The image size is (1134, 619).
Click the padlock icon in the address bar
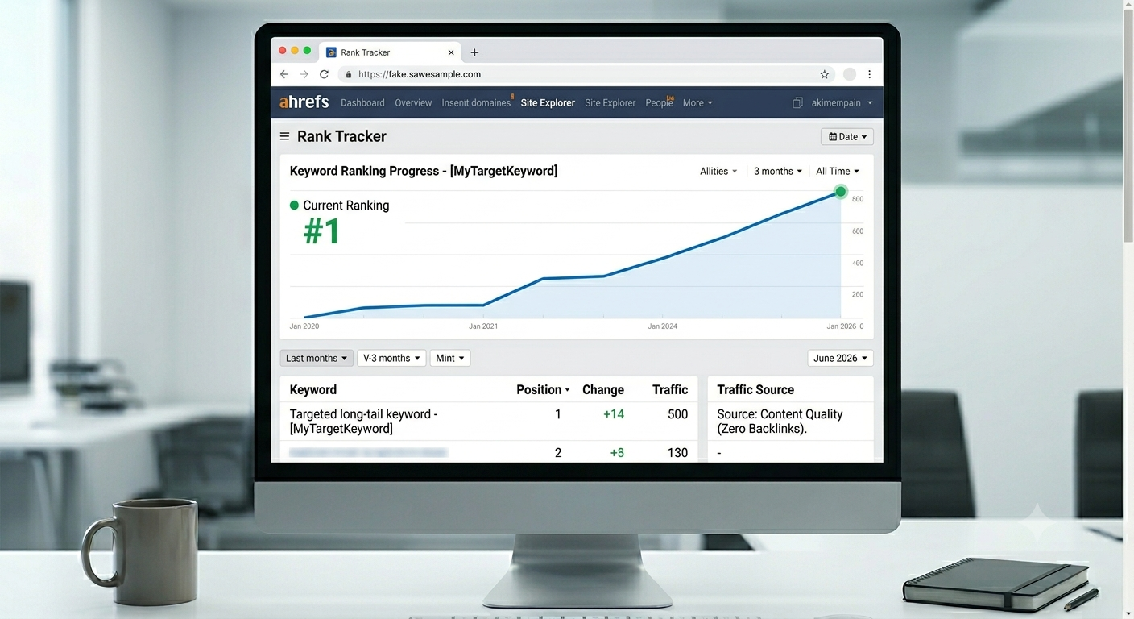point(348,74)
